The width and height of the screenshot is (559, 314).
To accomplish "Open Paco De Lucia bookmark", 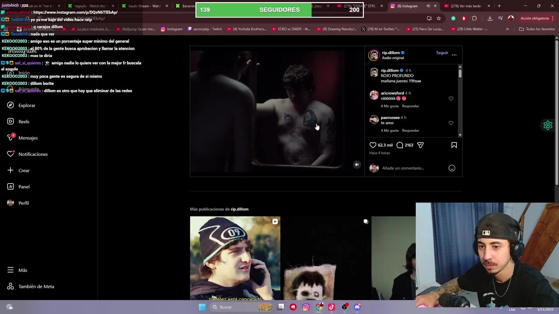I will [x=424, y=29].
